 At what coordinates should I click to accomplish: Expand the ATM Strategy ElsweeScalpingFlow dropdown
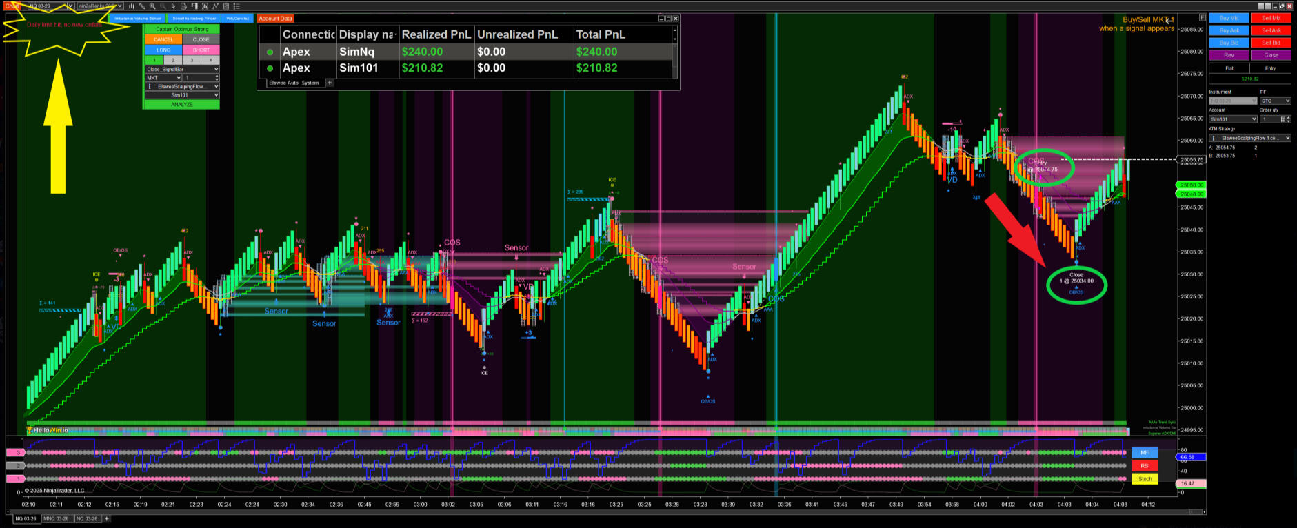(x=1249, y=138)
